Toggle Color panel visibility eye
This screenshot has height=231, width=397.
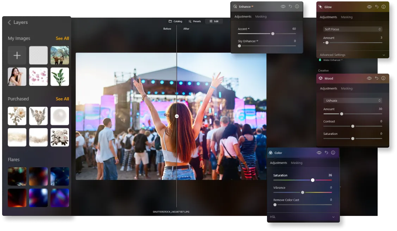coord(319,153)
